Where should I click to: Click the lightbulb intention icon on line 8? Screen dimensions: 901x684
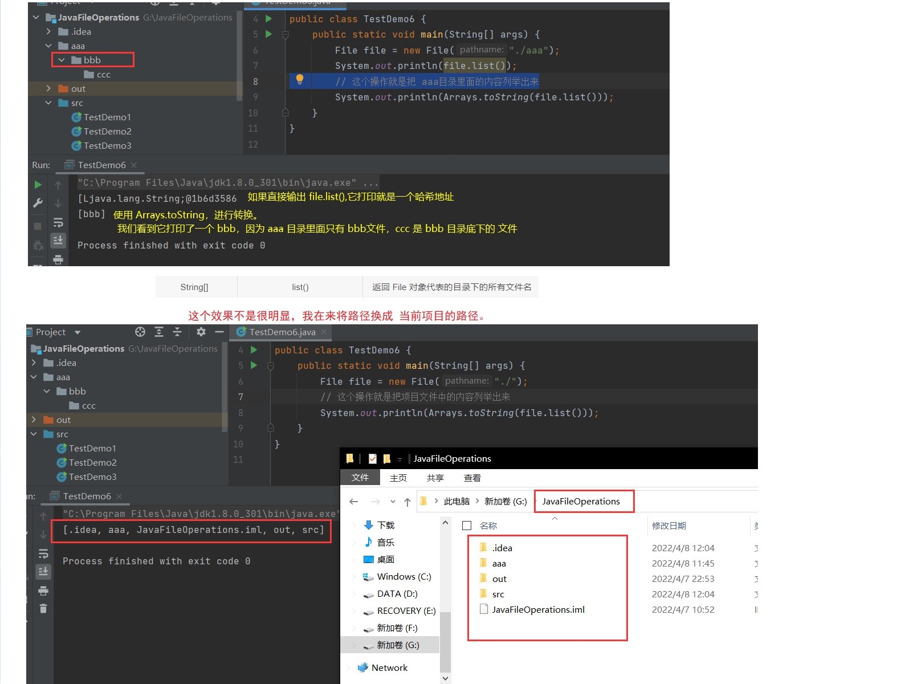(x=300, y=80)
